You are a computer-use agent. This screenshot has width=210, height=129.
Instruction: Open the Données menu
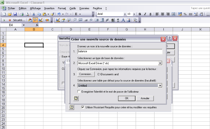pos(84,8)
